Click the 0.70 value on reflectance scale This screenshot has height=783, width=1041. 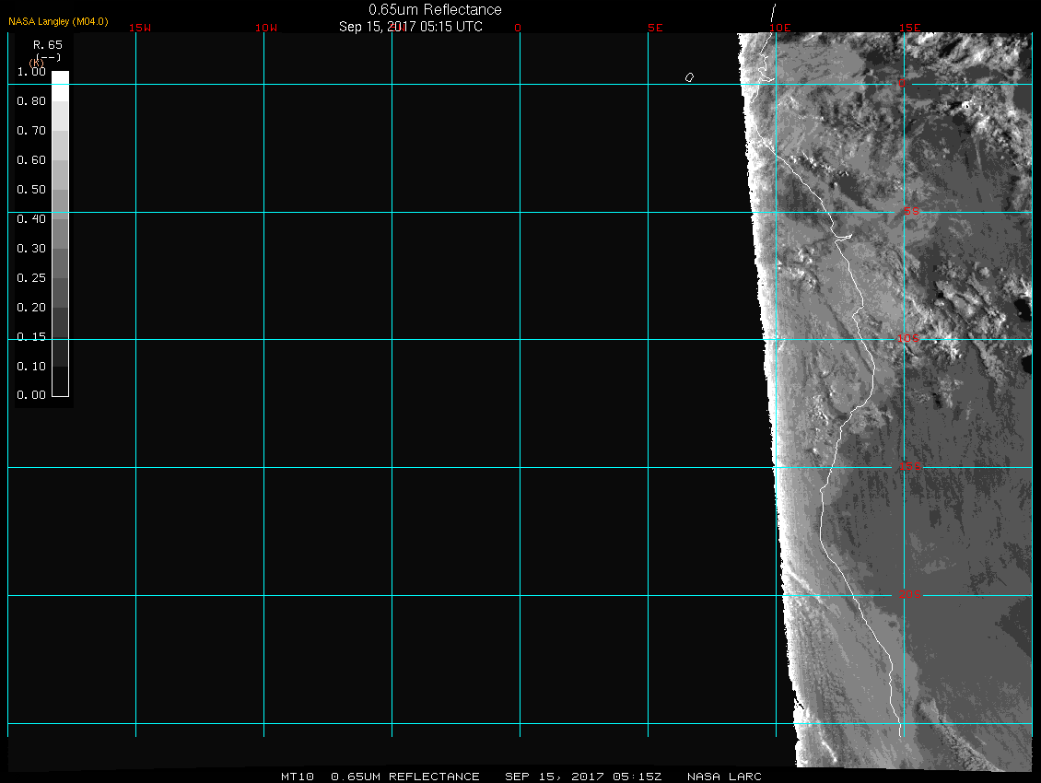tap(31, 130)
